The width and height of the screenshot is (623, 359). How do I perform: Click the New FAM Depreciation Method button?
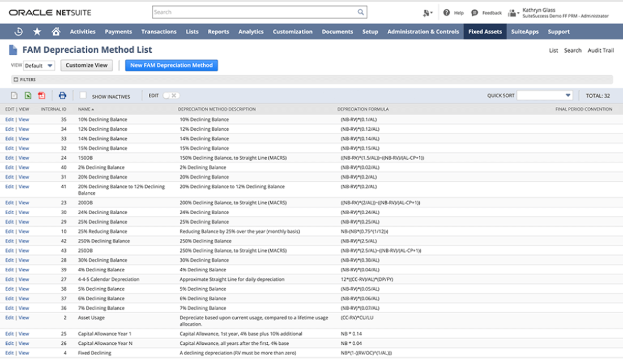pyautogui.click(x=171, y=65)
